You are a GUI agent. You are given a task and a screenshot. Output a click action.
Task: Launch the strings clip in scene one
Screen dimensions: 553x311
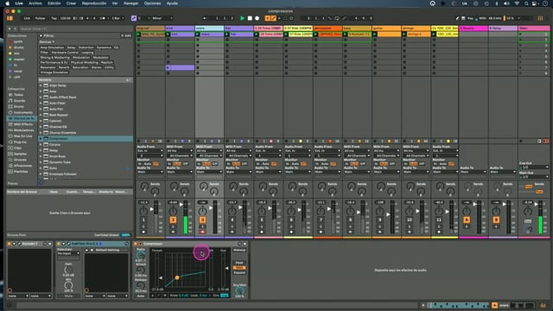coord(404,35)
